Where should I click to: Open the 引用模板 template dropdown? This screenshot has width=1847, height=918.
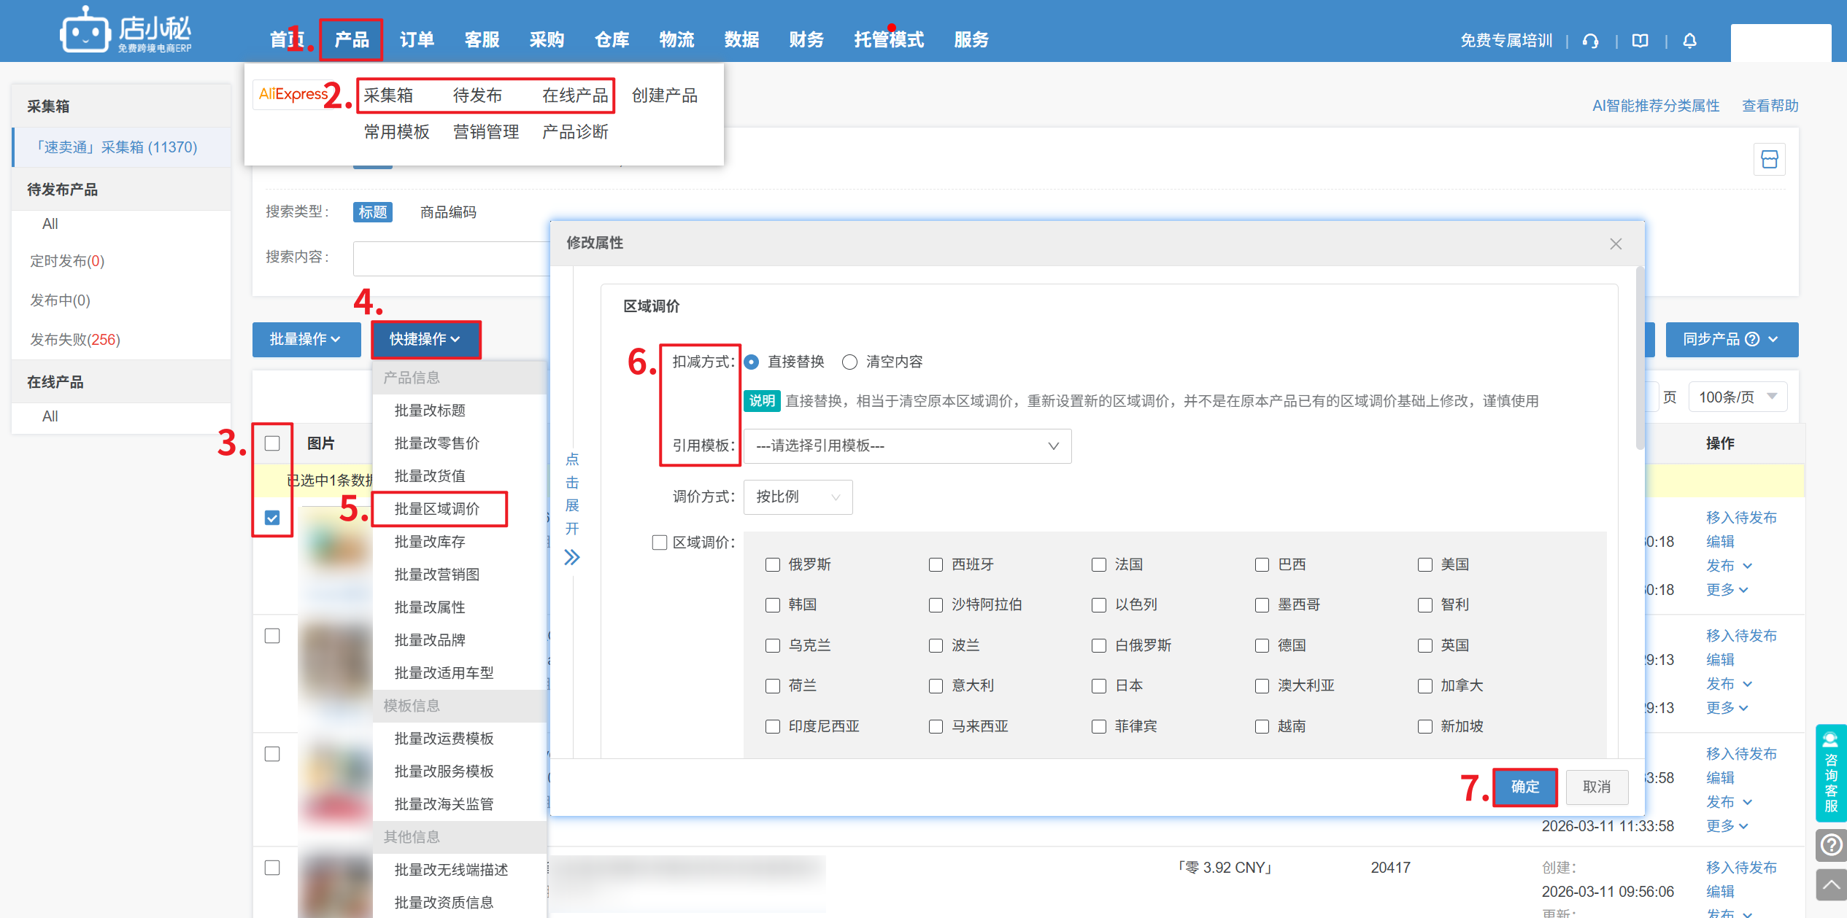pos(907,446)
